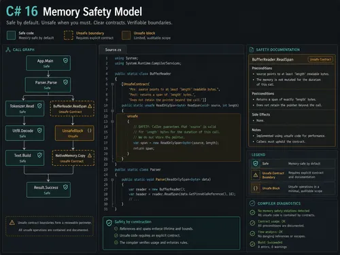Collapse code fold marker at line 25
This screenshot has width=340, height=255.
tap(112, 180)
